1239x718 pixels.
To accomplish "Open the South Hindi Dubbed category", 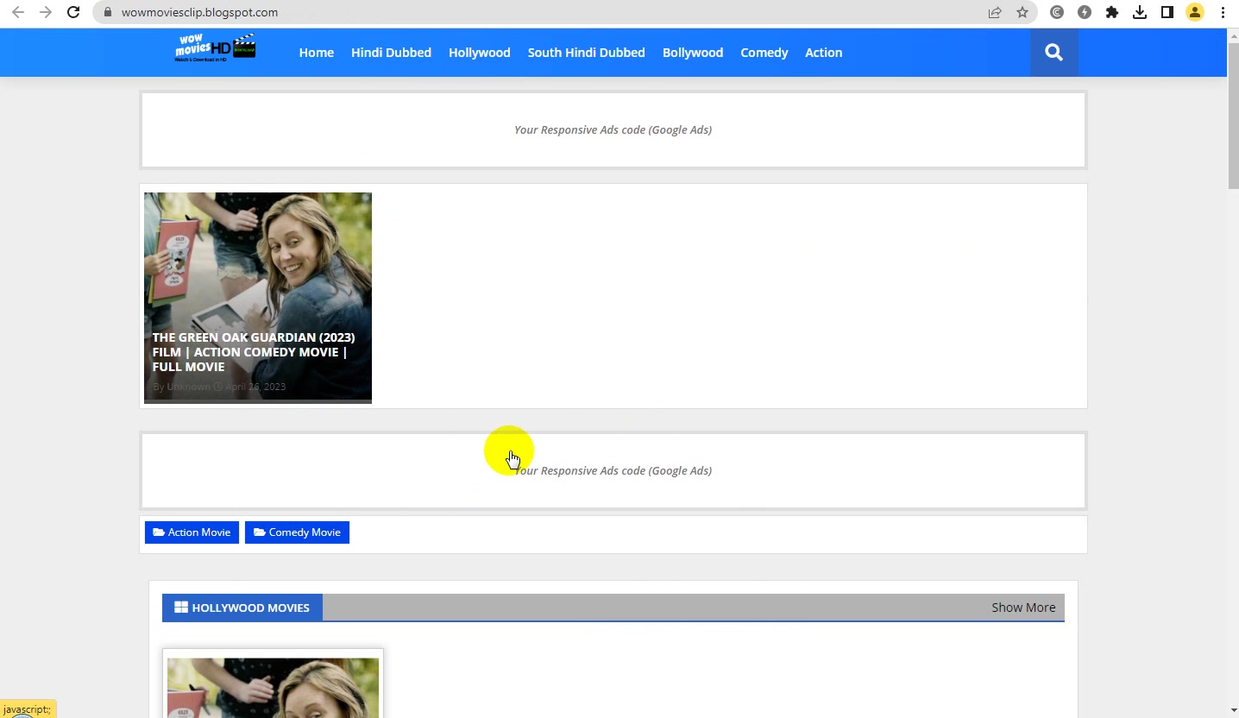I will tap(586, 53).
